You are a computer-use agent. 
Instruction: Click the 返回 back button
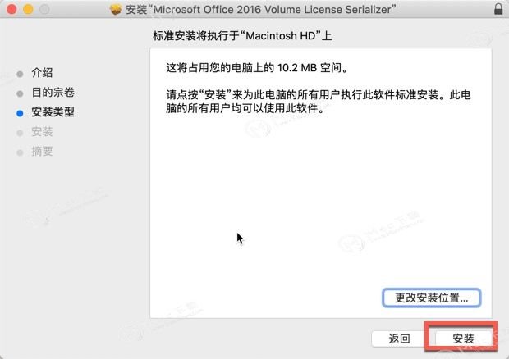point(399,339)
